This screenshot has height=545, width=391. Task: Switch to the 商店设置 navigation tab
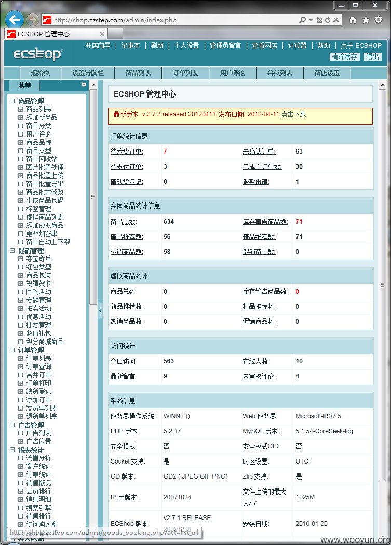click(327, 73)
